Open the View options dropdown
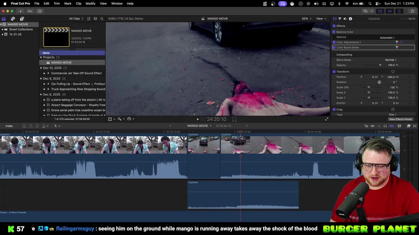Screen dimensions: 419x235 tap(321, 19)
